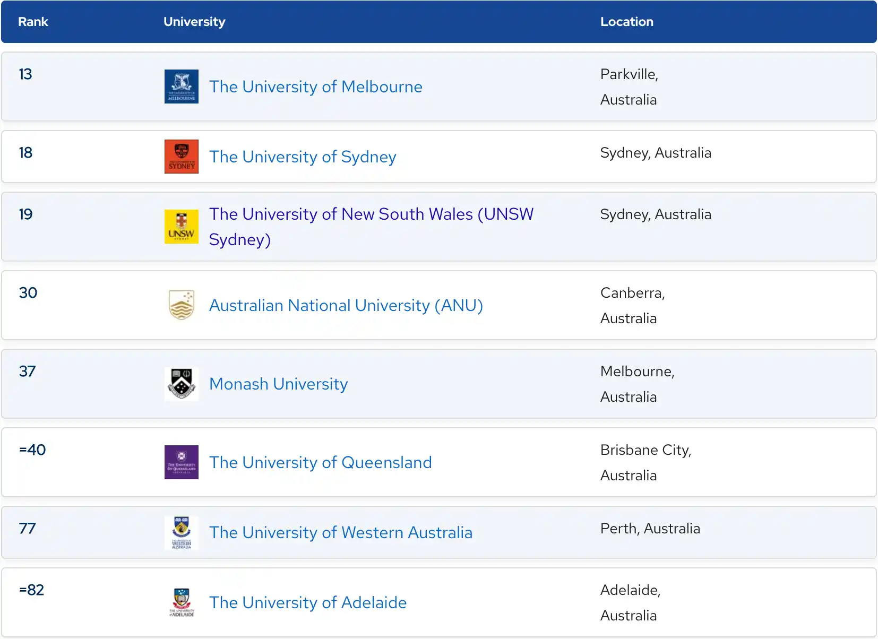Click the UNSW Sydney yellow logo
This screenshot has height=639, width=878.
point(182,227)
